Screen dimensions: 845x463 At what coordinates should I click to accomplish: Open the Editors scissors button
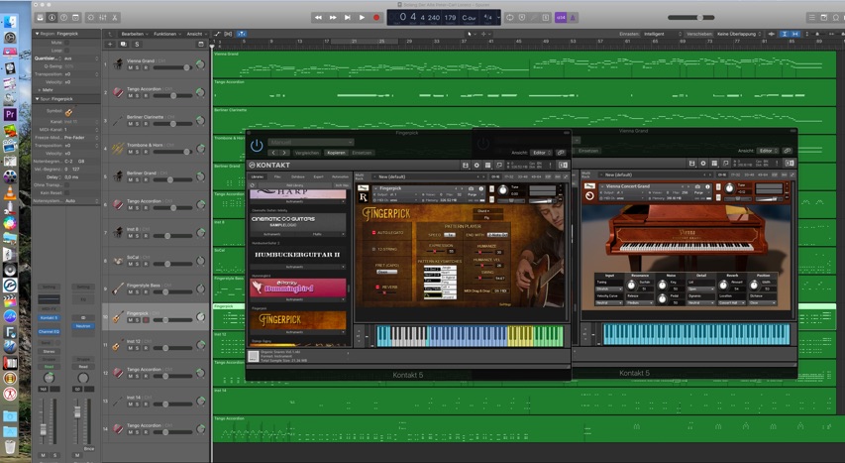(115, 17)
